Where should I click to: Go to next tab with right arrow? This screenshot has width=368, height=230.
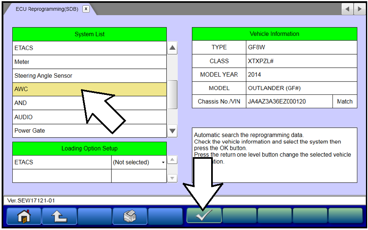pyautogui.click(x=359, y=9)
